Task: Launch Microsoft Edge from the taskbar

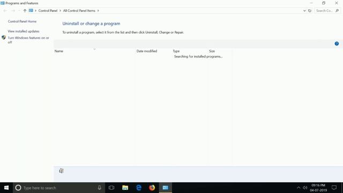Action: pos(139,188)
